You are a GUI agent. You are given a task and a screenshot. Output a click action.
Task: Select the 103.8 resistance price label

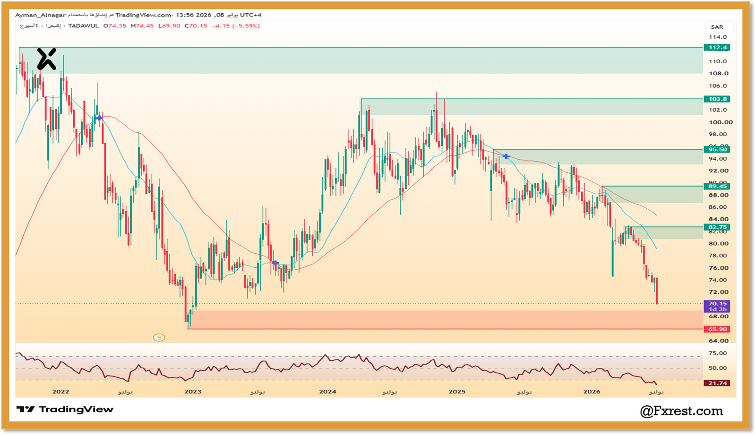(x=717, y=99)
